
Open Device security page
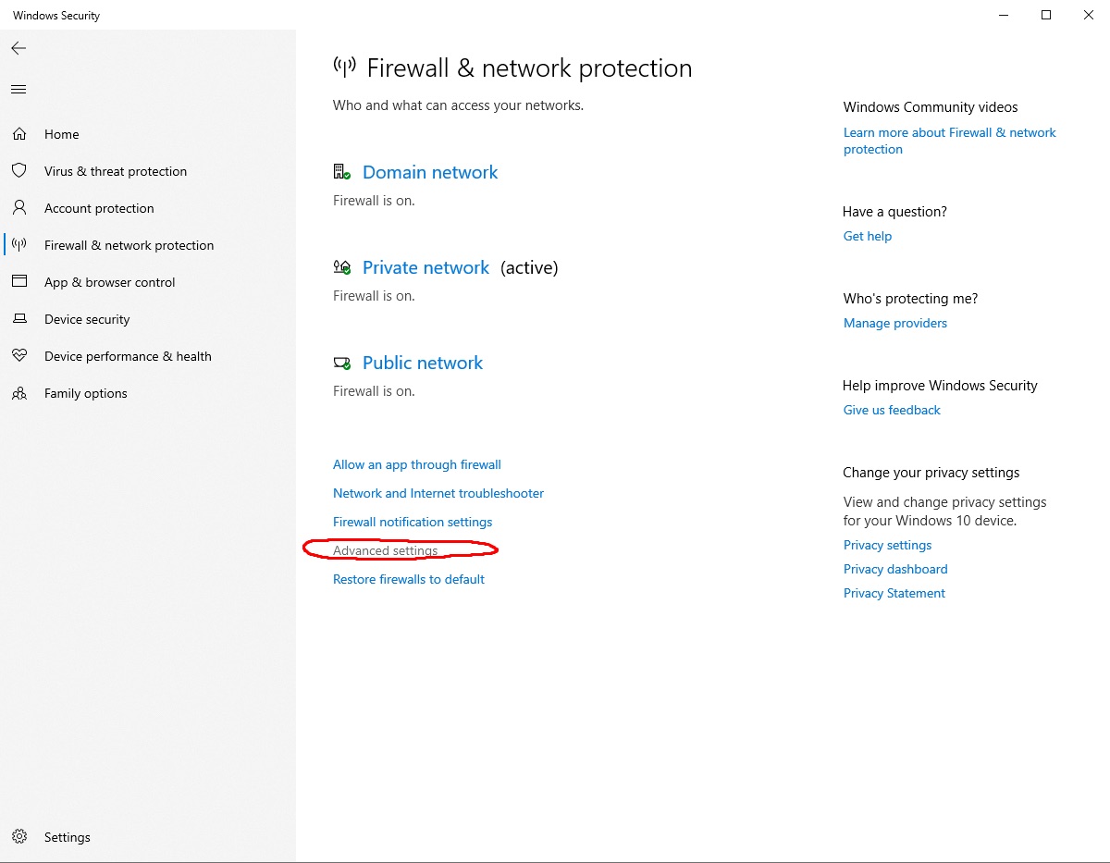[87, 319]
